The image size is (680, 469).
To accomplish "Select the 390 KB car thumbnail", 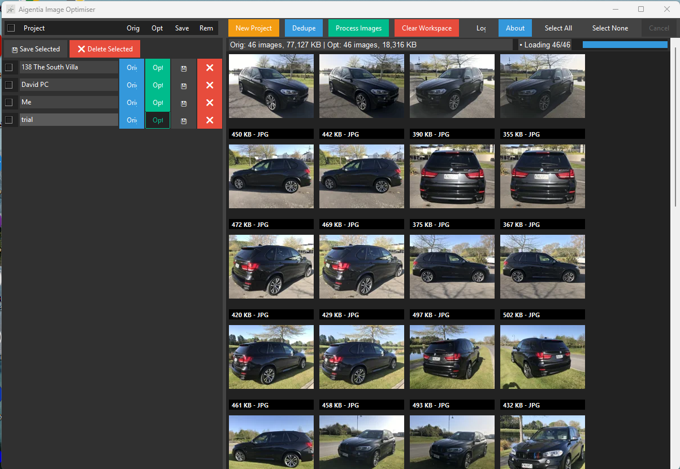I will tap(452, 86).
